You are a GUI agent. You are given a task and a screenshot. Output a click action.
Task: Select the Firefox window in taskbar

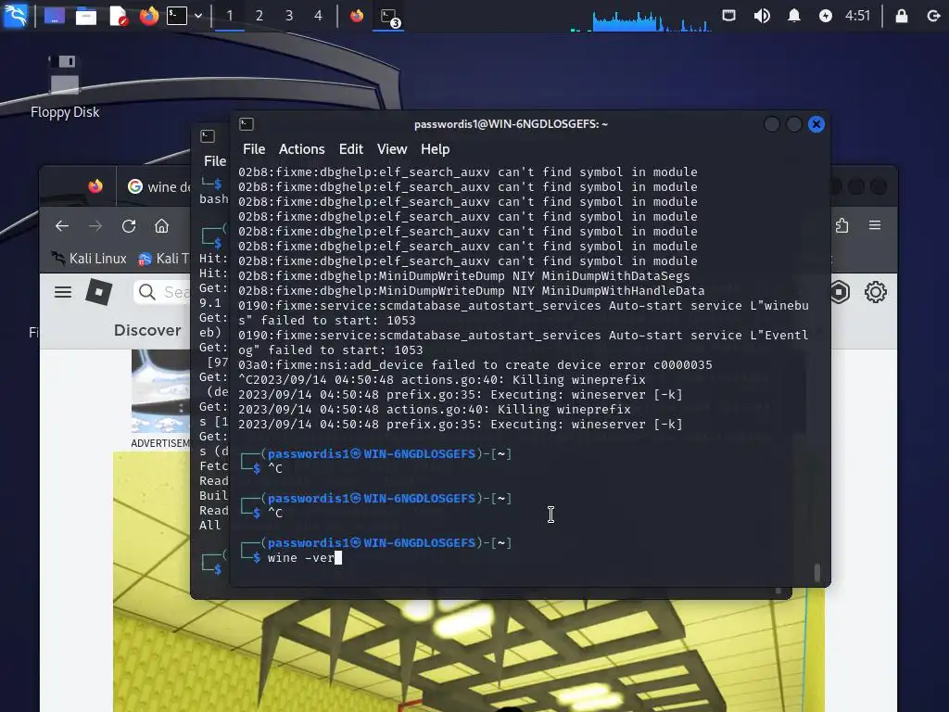click(357, 16)
